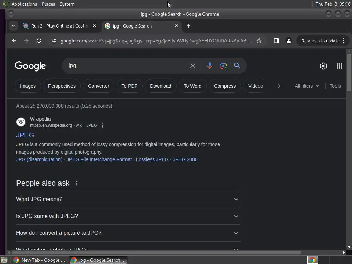Open the System menu
This screenshot has height=264, width=352.
pyautogui.click(x=67, y=4)
